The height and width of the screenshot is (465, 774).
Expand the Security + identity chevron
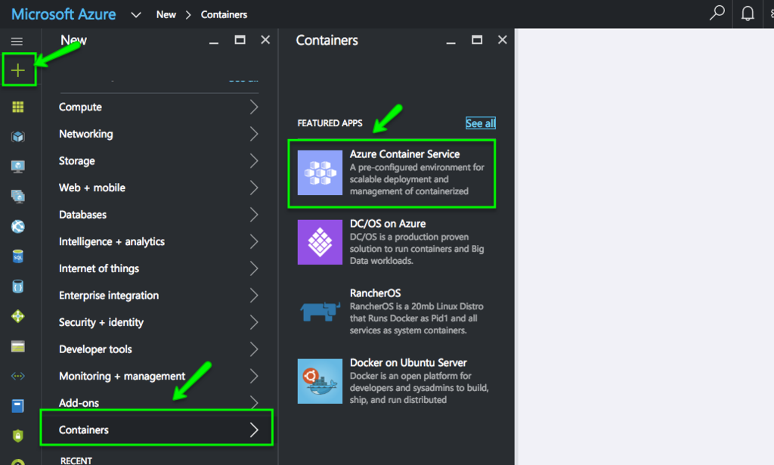point(254,322)
